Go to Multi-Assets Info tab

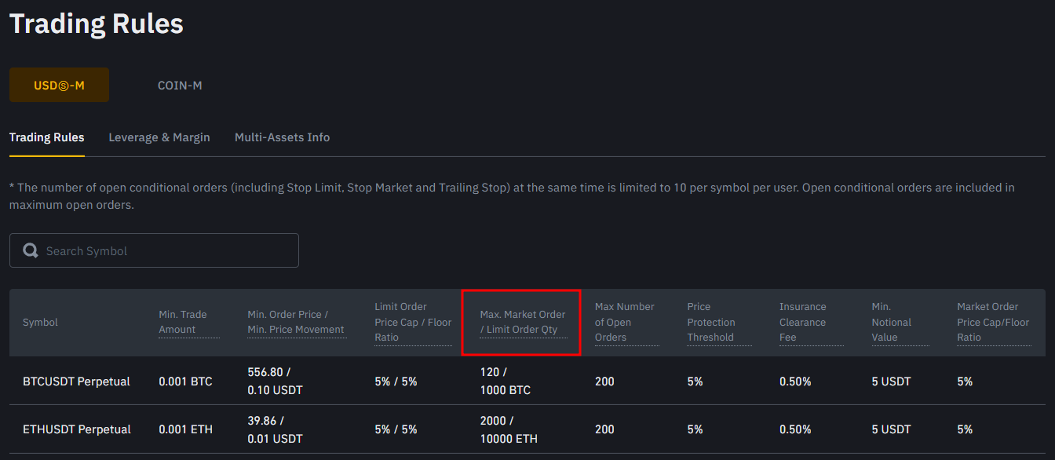click(x=282, y=137)
